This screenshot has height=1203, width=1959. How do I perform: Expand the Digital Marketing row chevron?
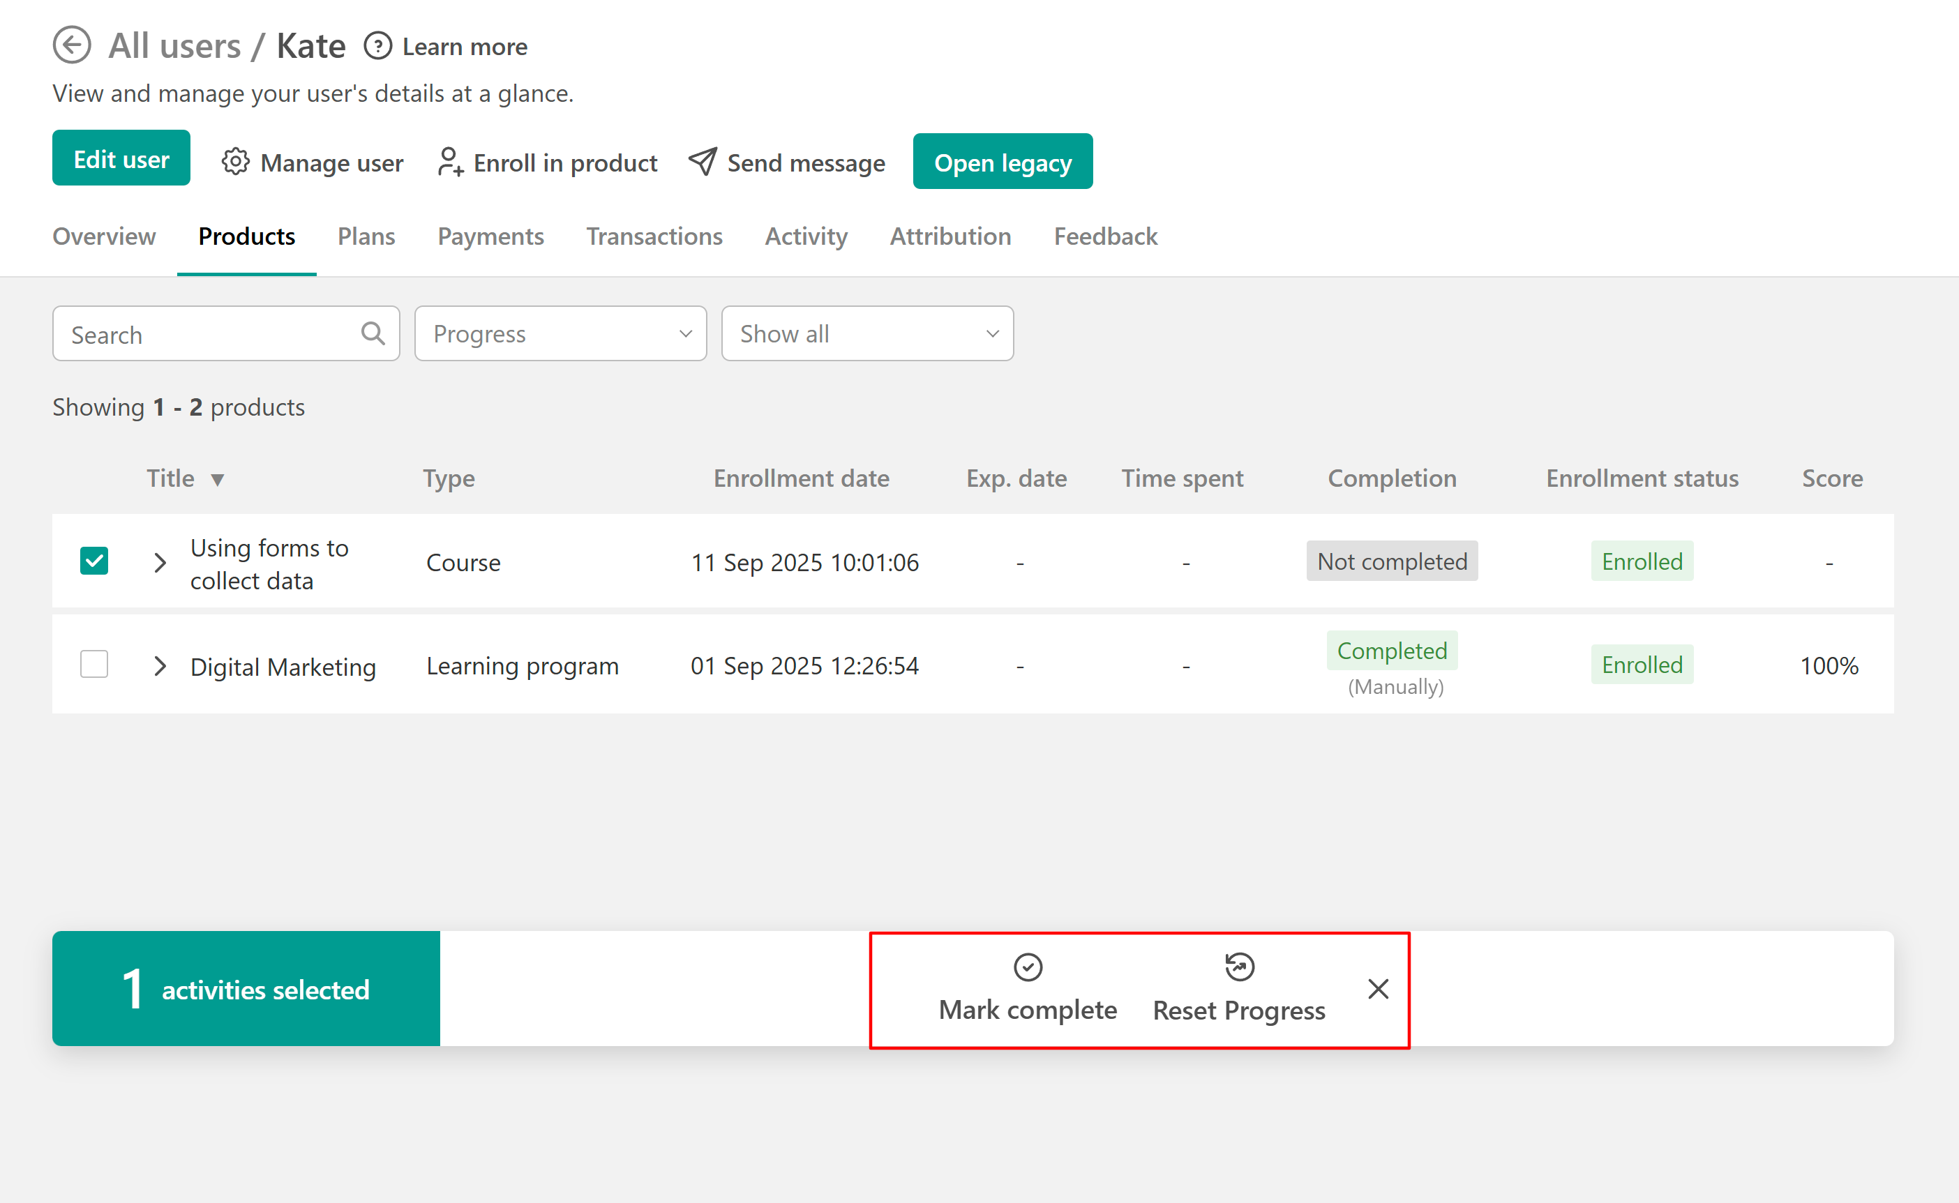(160, 666)
